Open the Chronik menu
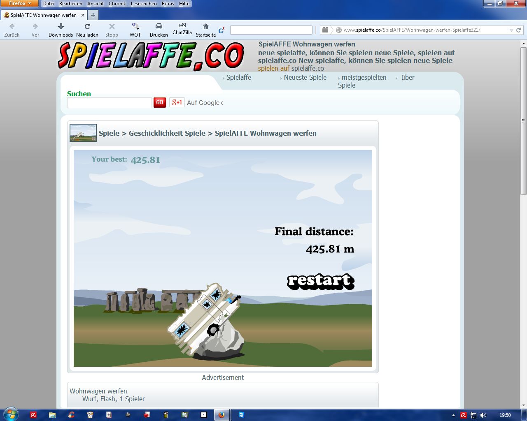 [117, 4]
